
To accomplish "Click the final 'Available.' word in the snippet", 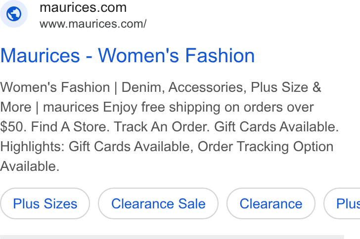I will (30, 166).
